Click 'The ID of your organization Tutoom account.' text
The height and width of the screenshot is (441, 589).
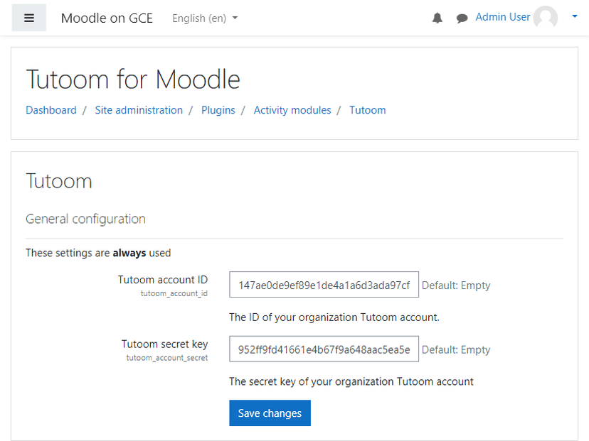(334, 317)
